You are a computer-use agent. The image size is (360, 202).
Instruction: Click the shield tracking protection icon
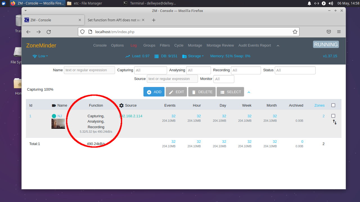(82, 32)
